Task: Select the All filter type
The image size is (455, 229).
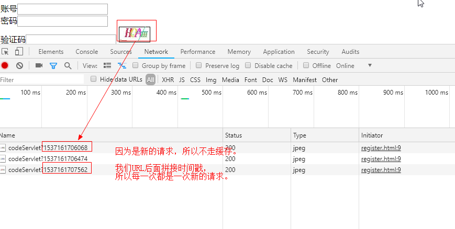Action: click(150, 79)
